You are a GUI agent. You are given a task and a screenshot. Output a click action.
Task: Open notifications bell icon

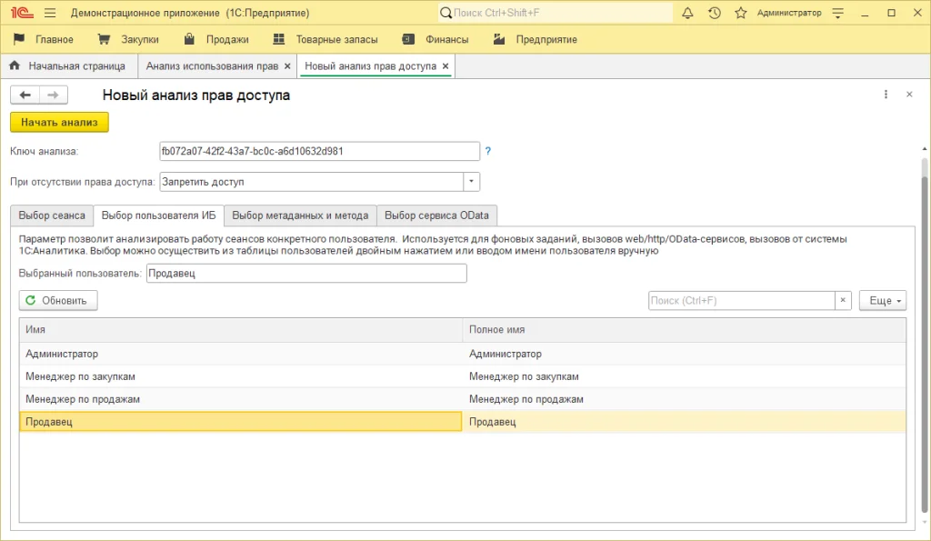pyautogui.click(x=687, y=13)
